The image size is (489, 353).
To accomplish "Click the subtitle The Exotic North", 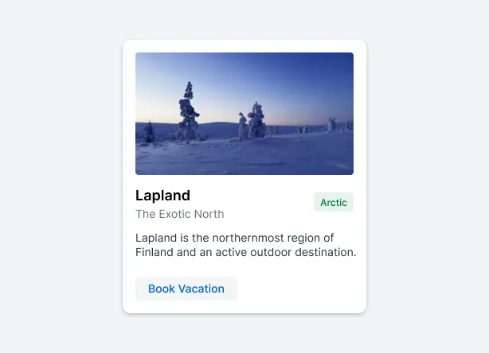I will coord(179,214).
